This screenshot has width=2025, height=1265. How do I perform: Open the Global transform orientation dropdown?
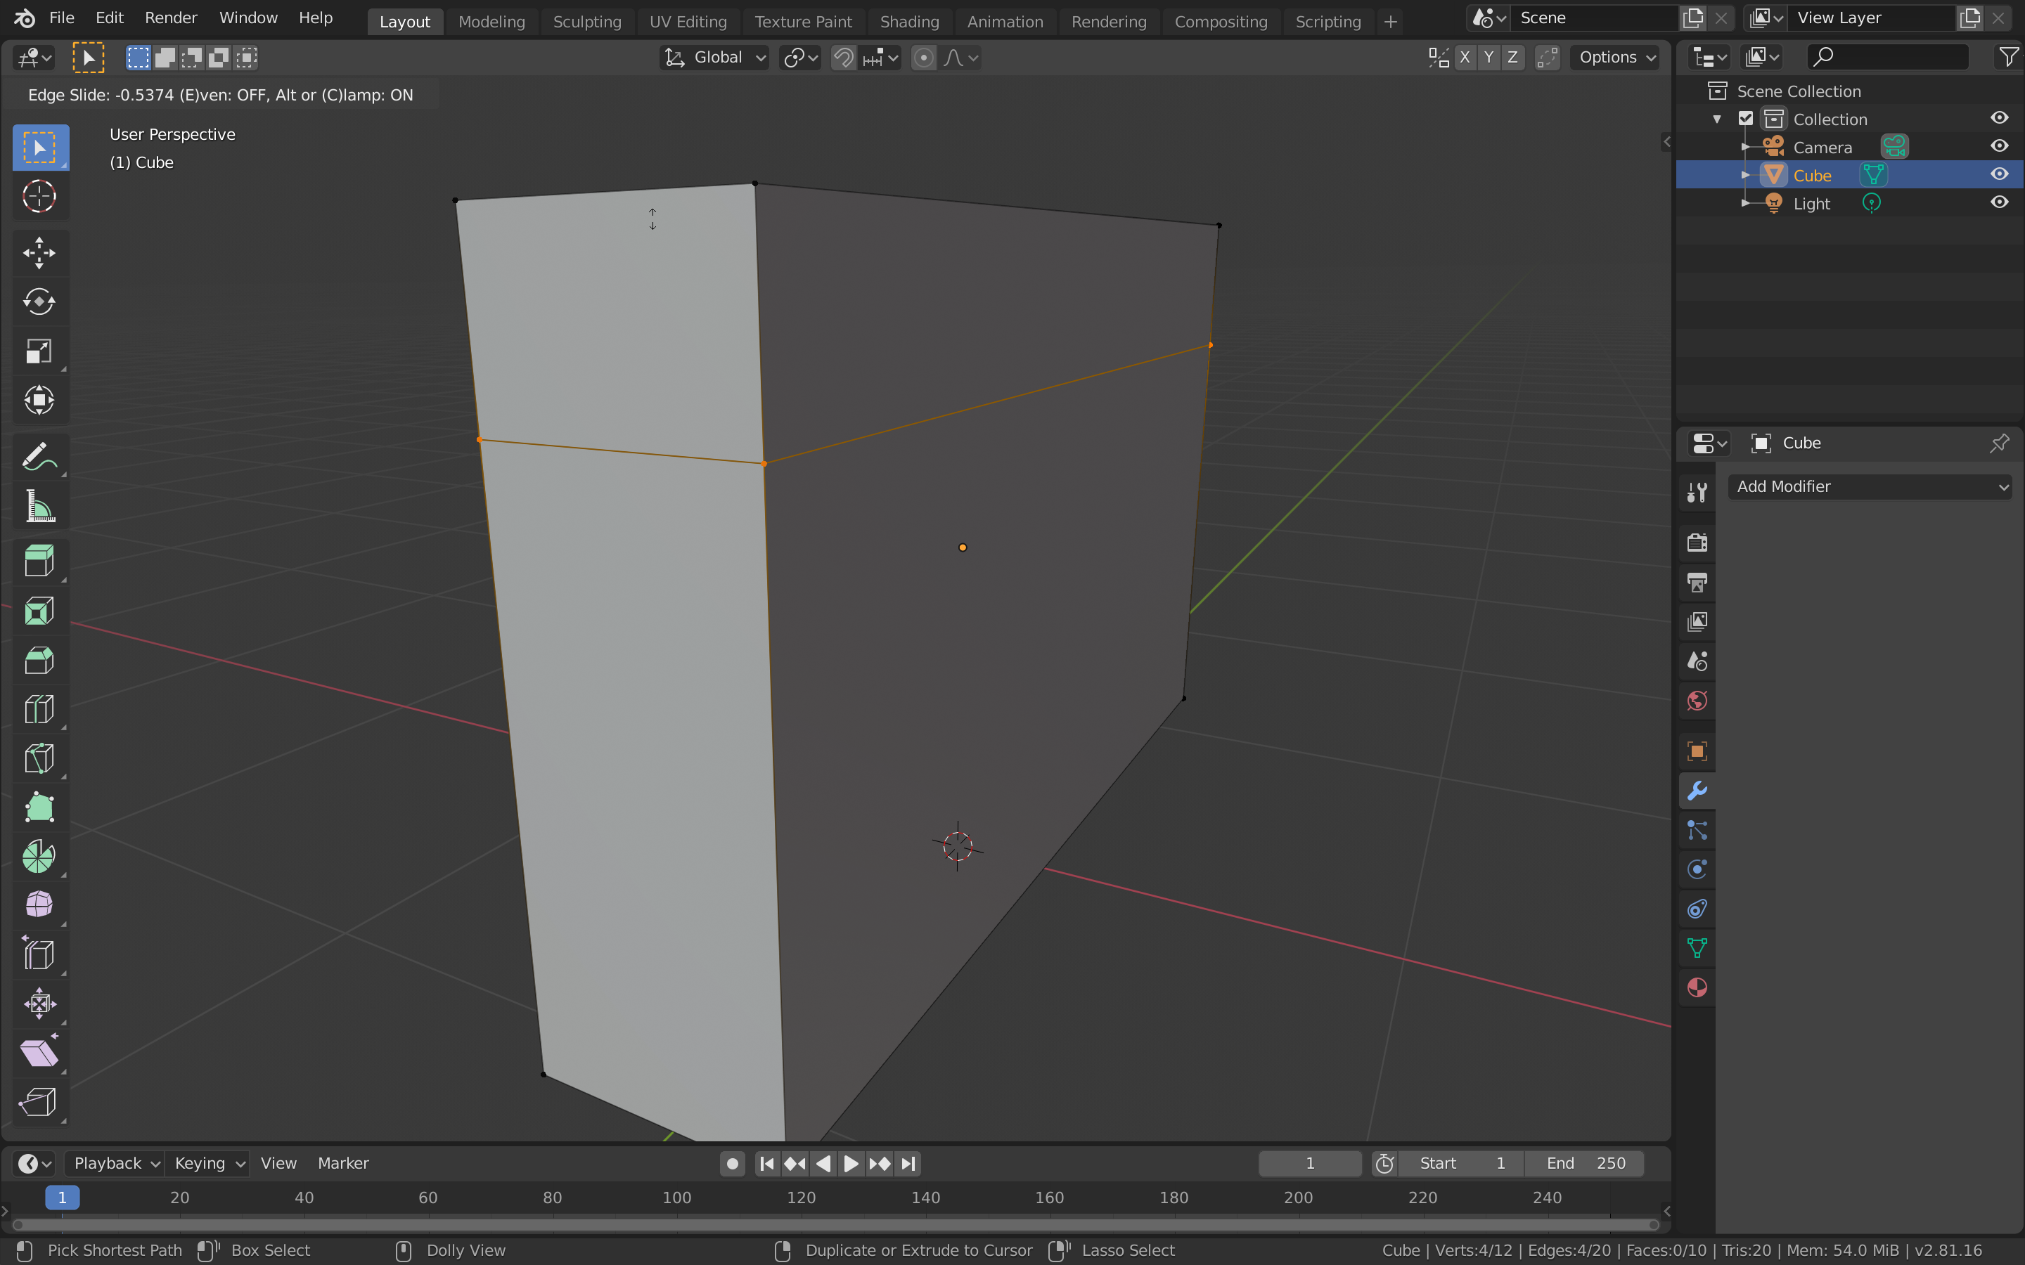[713, 58]
